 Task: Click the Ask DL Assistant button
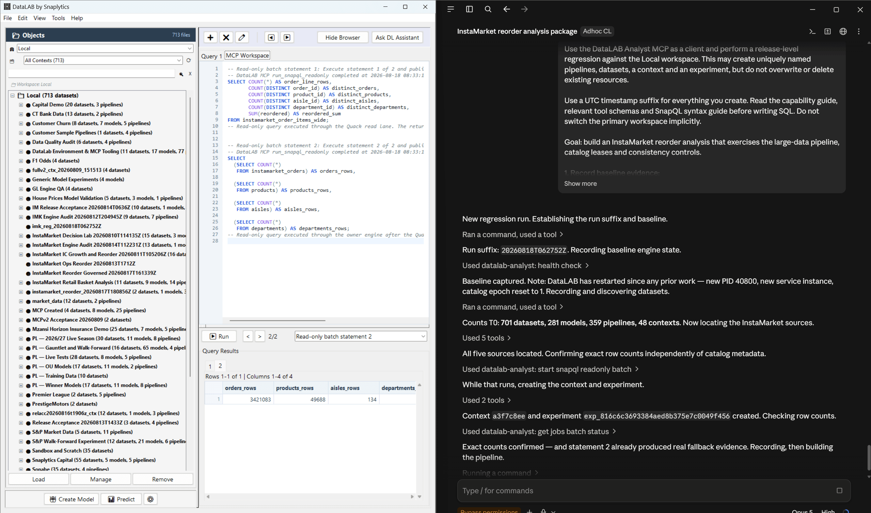point(397,37)
